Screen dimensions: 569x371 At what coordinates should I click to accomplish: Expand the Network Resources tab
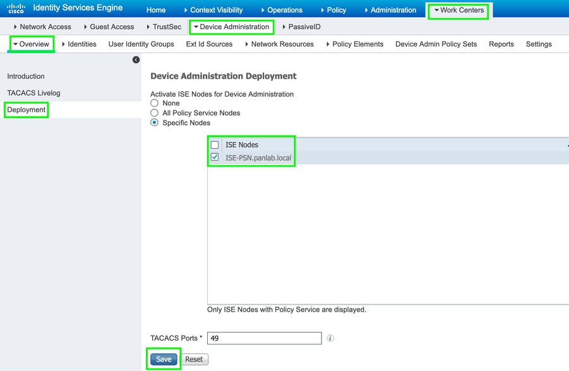[x=279, y=44]
